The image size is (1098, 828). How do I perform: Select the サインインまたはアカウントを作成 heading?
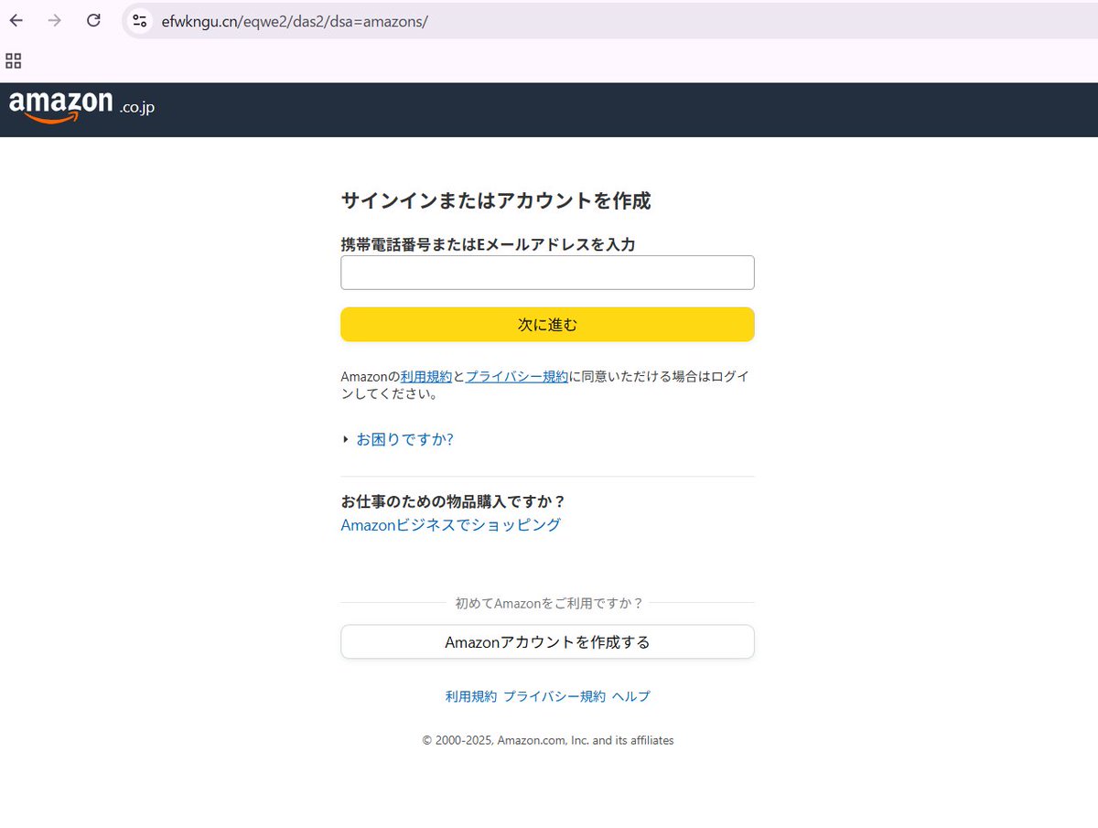496,200
